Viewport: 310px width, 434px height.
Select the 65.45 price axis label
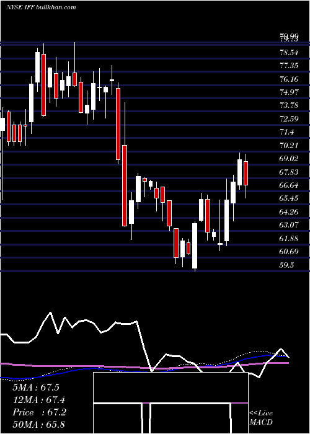pos(289,198)
